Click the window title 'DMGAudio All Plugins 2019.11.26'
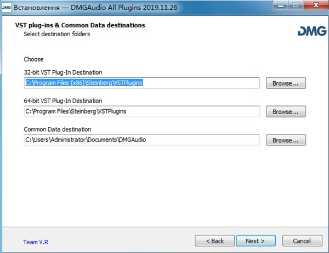The width and height of the screenshot is (329, 253). (x=124, y=8)
